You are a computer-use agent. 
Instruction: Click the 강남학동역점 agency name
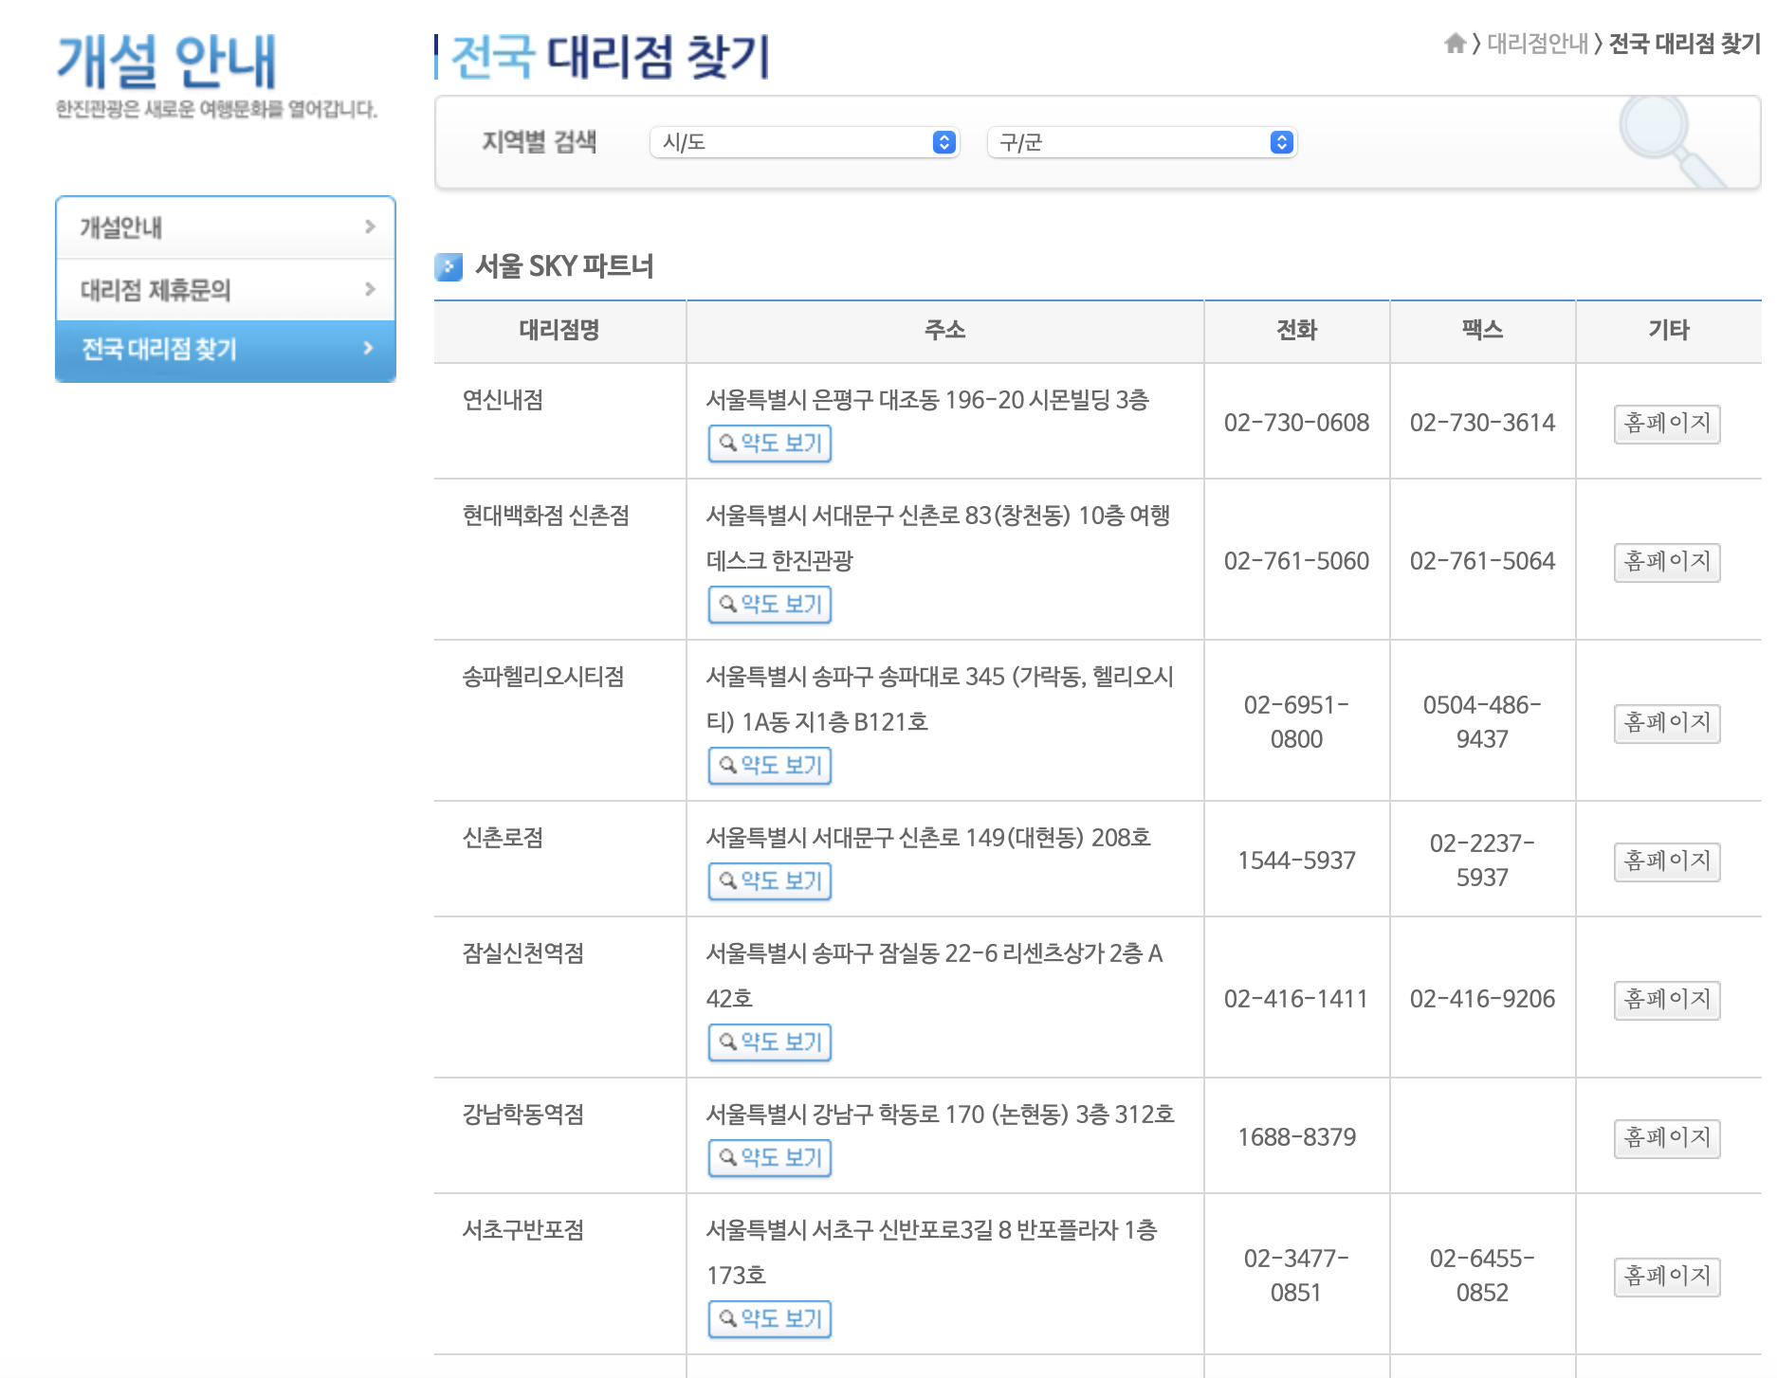coord(522,1115)
